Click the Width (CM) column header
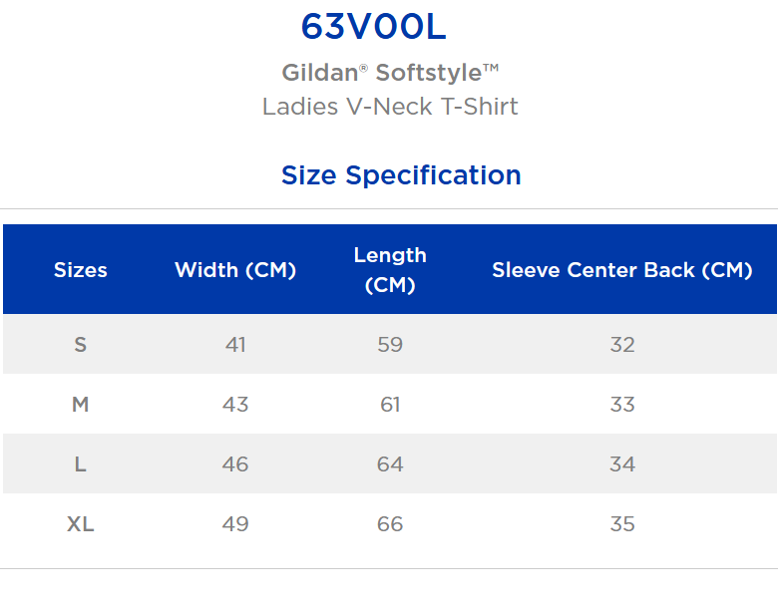This screenshot has width=778, height=614. point(235,270)
